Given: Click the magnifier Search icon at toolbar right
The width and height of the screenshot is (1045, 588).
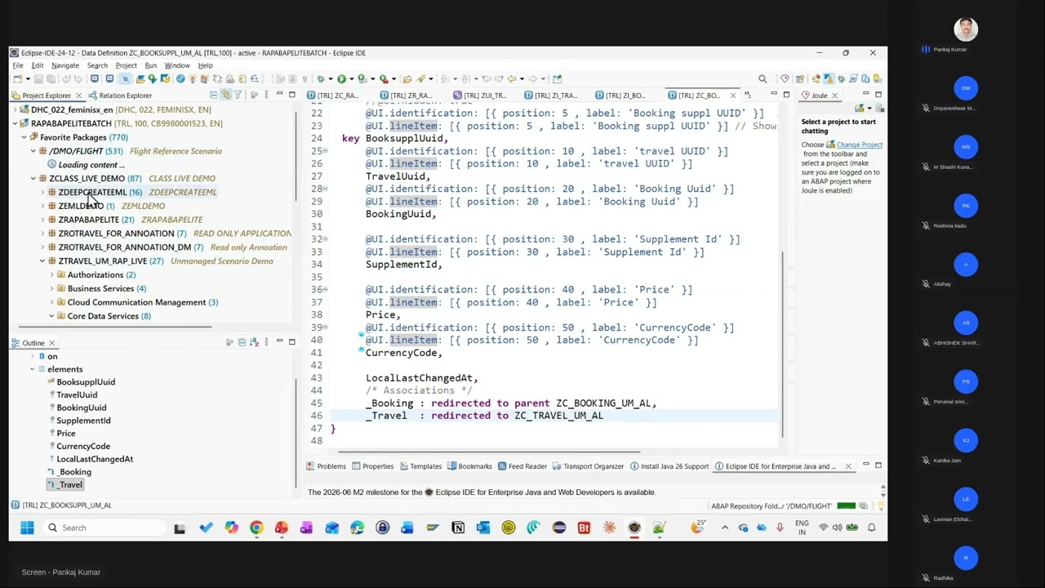Looking at the screenshot, I should 763,79.
